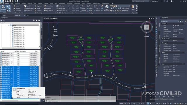
Task: Open the Traverse dropdown
Action: [x=17, y=10]
